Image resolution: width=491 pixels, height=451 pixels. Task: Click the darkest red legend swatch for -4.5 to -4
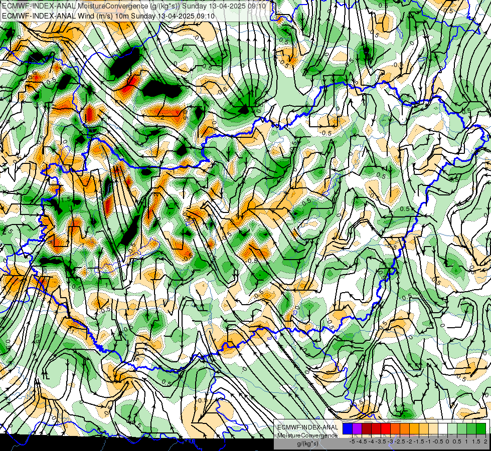(367, 429)
